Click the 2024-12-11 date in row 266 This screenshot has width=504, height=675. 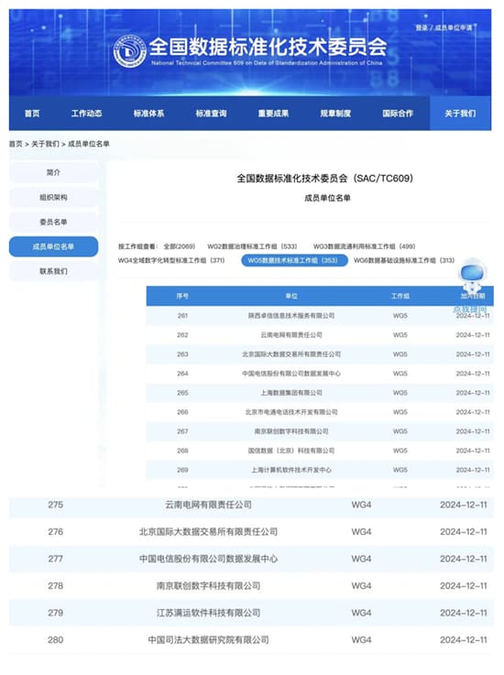(473, 412)
